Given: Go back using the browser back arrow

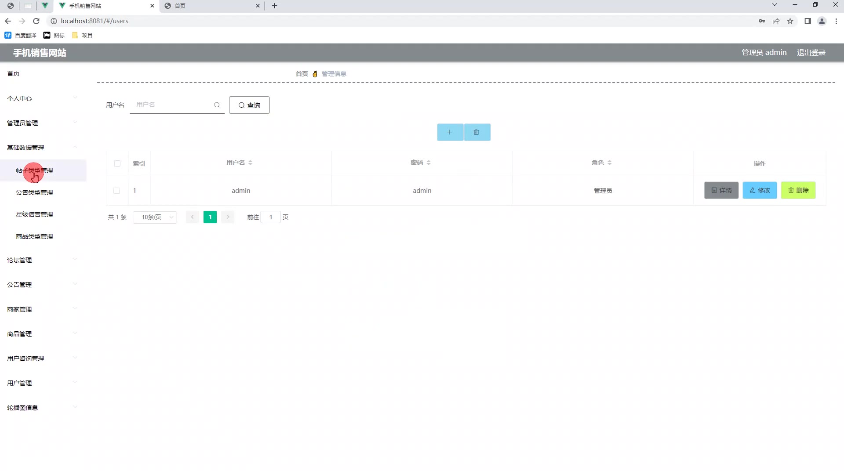Looking at the screenshot, I should tap(8, 21).
